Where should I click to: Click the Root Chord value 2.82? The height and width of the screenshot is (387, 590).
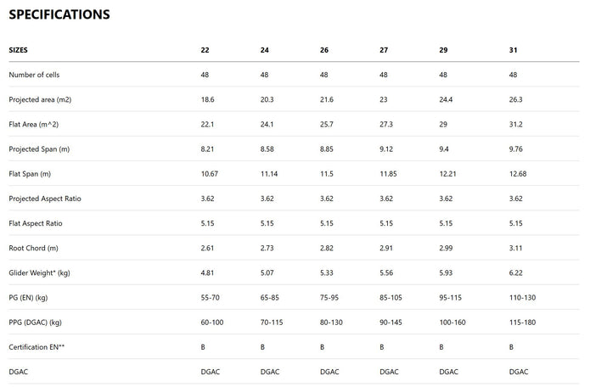328,248
